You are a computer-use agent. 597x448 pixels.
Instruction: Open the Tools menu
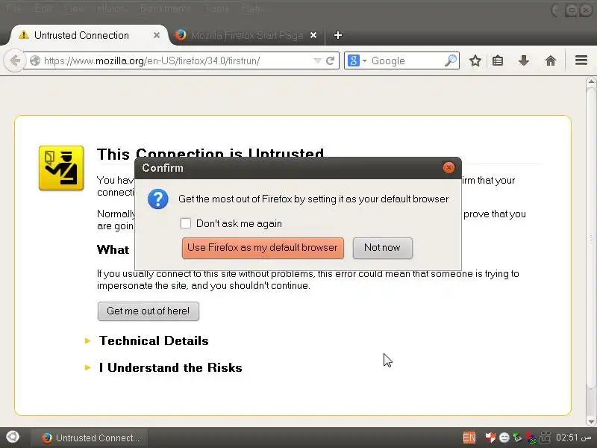[216, 9]
